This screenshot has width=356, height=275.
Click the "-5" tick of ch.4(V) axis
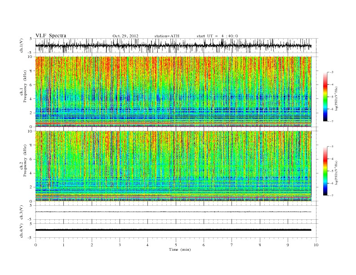pos(31,238)
